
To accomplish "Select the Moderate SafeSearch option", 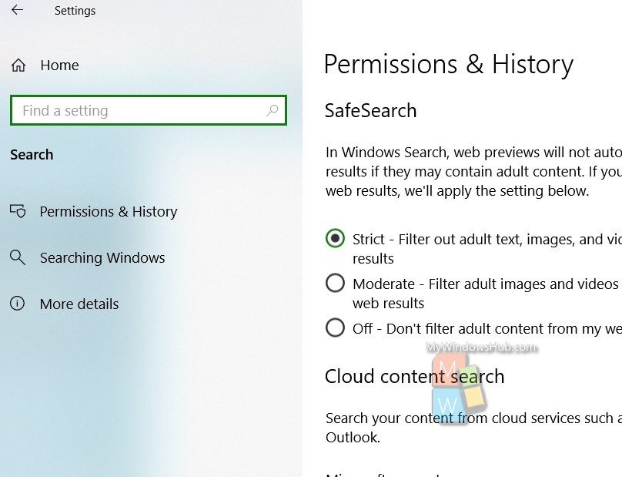I will click(335, 283).
